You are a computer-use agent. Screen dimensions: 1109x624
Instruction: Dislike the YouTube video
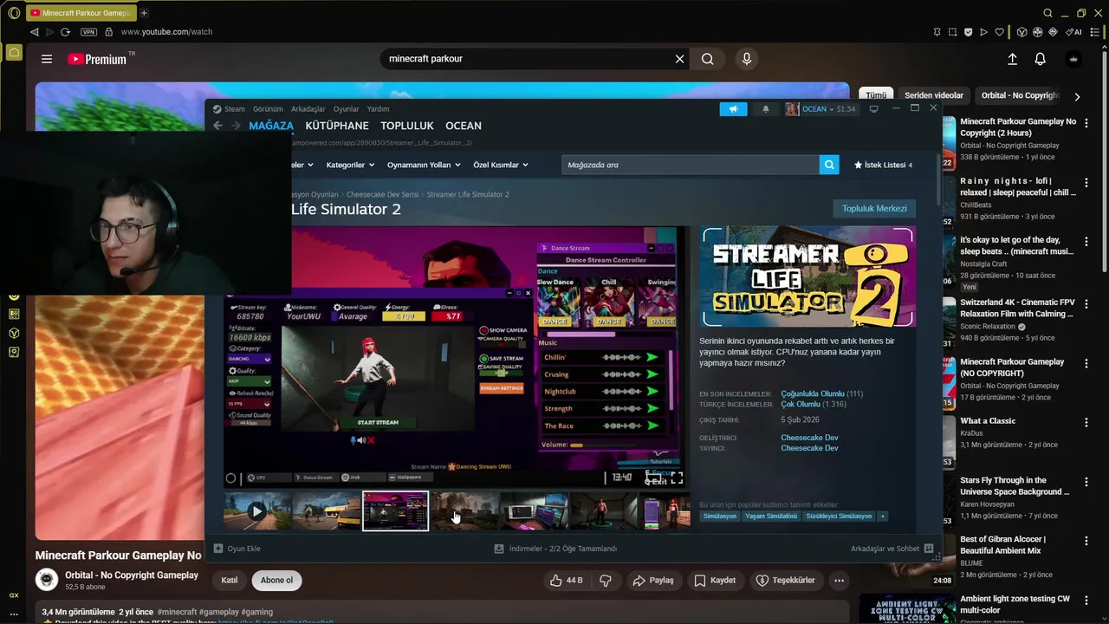606,580
